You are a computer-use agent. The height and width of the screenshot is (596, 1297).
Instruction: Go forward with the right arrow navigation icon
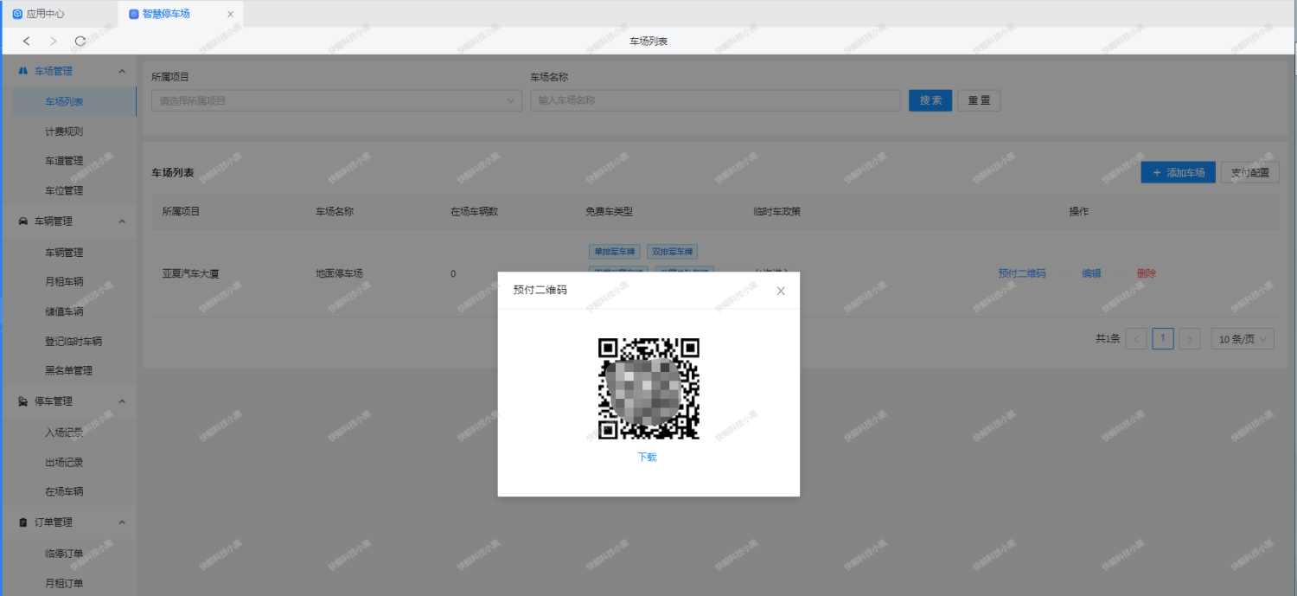[54, 41]
